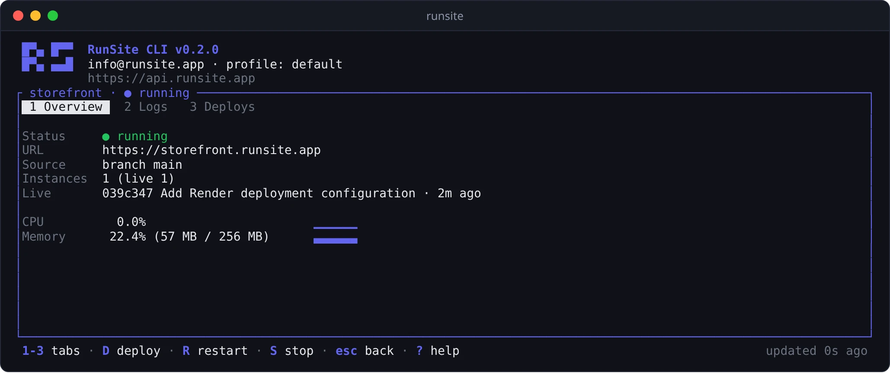Viewport: 890px width, 373px height.
Task: Maximize the runsite terminal window
Action: click(53, 16)
